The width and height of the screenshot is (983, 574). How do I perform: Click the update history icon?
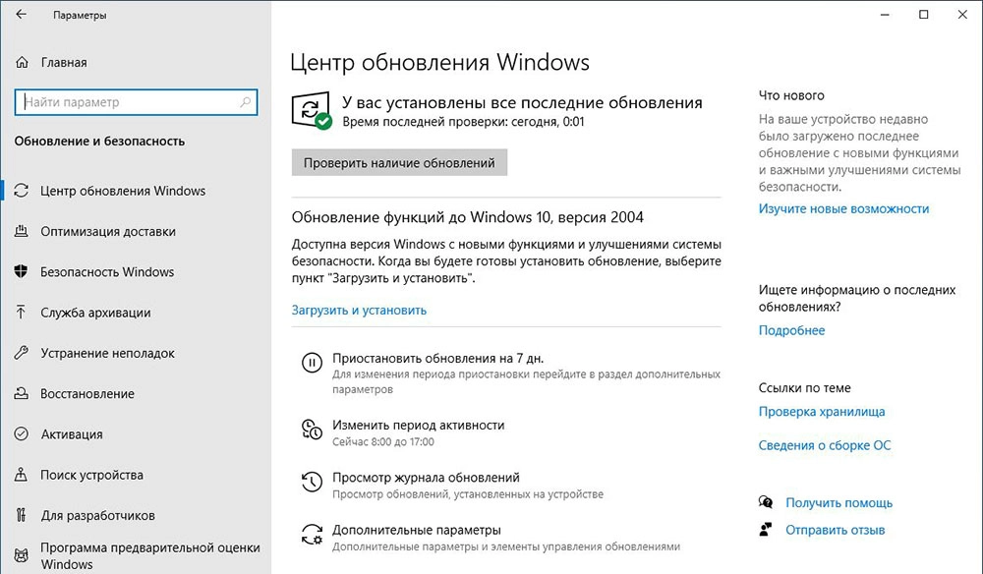(x=311, y=482)
